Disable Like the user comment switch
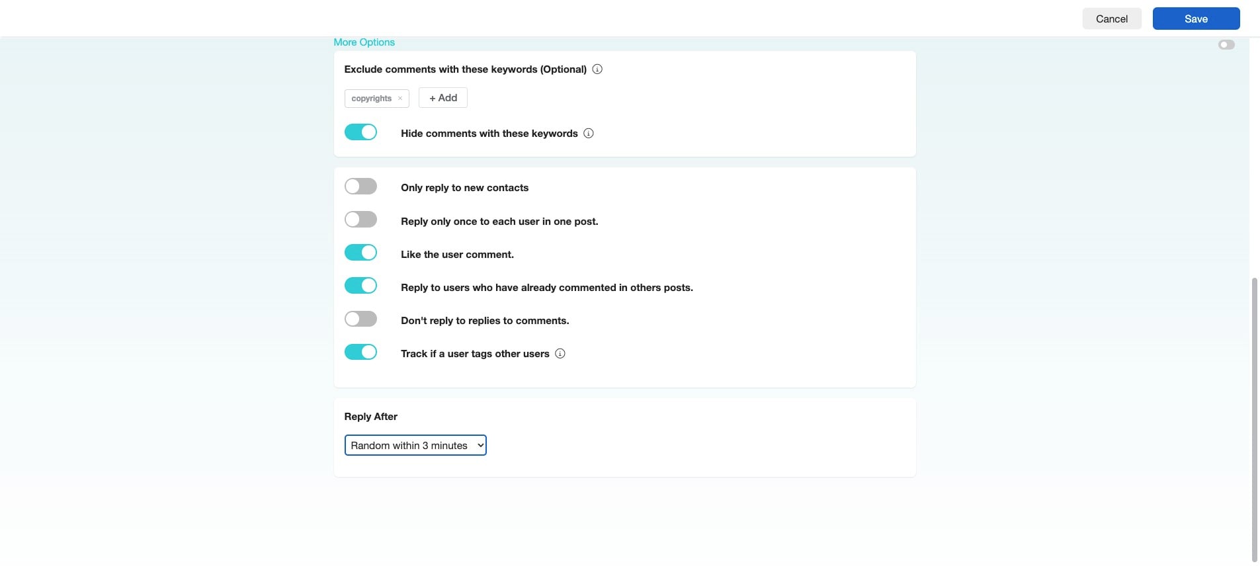The height and width of the screenshot is (586, 1260). coord(360,253)
